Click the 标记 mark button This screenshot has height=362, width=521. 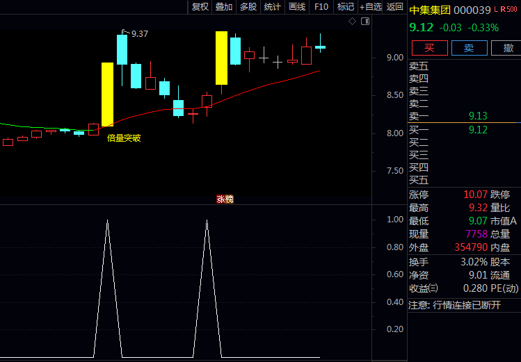tap(345, 7)
